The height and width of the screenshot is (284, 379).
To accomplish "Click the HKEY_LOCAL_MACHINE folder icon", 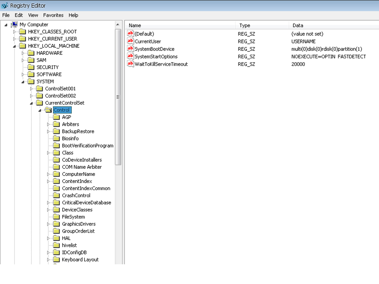I will 23,46.
